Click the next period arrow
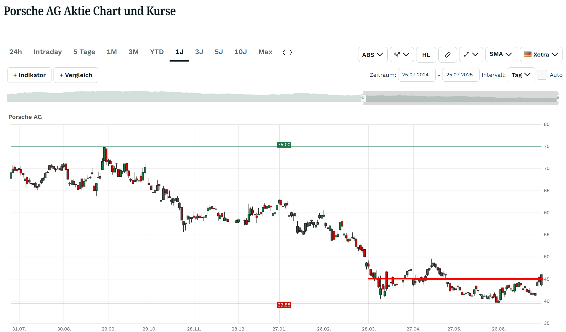Viewport: 566px width, 332px height. point(291,52)
